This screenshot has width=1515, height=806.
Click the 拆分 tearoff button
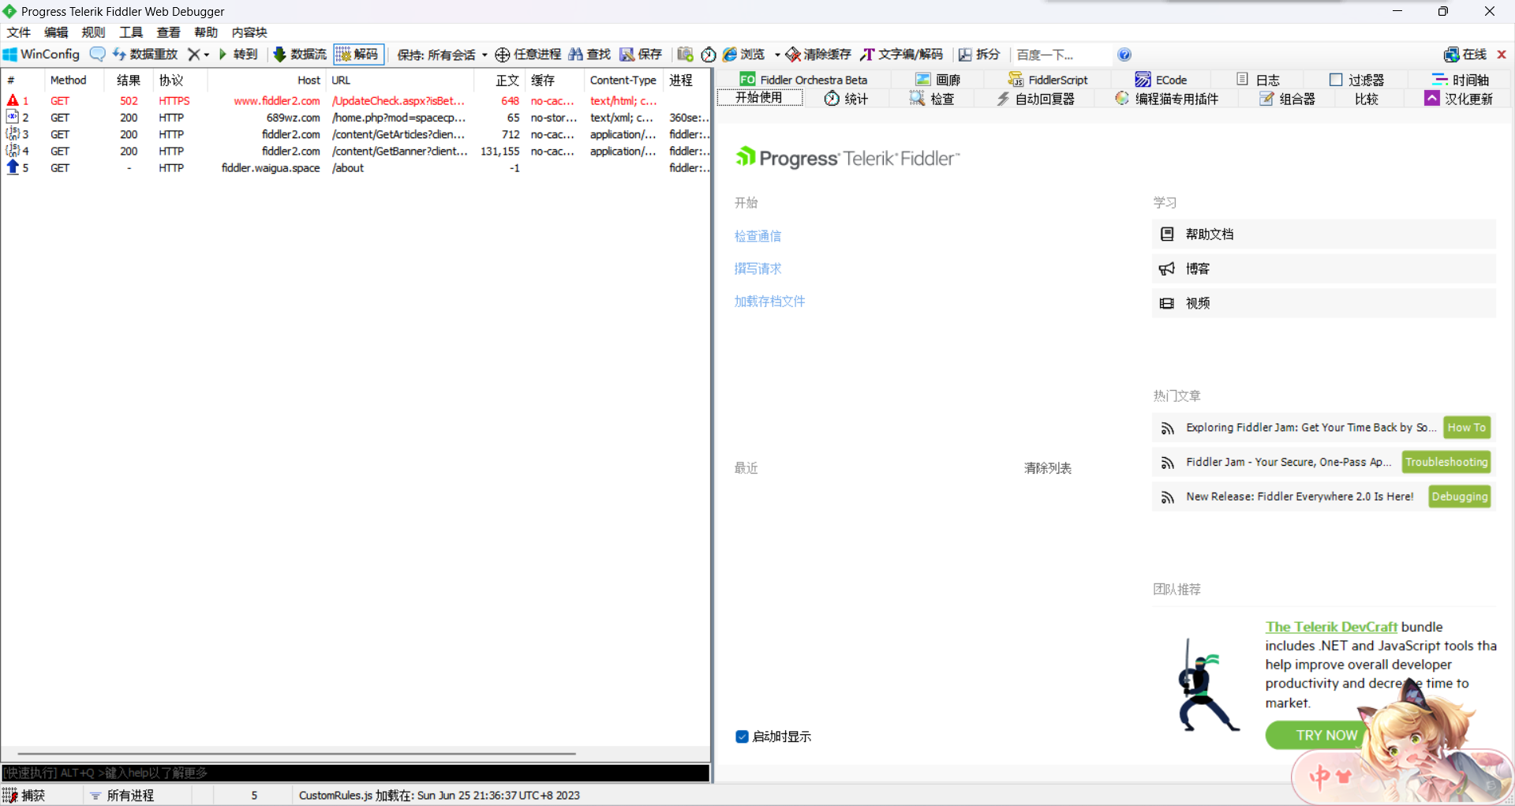pos(979,54)
